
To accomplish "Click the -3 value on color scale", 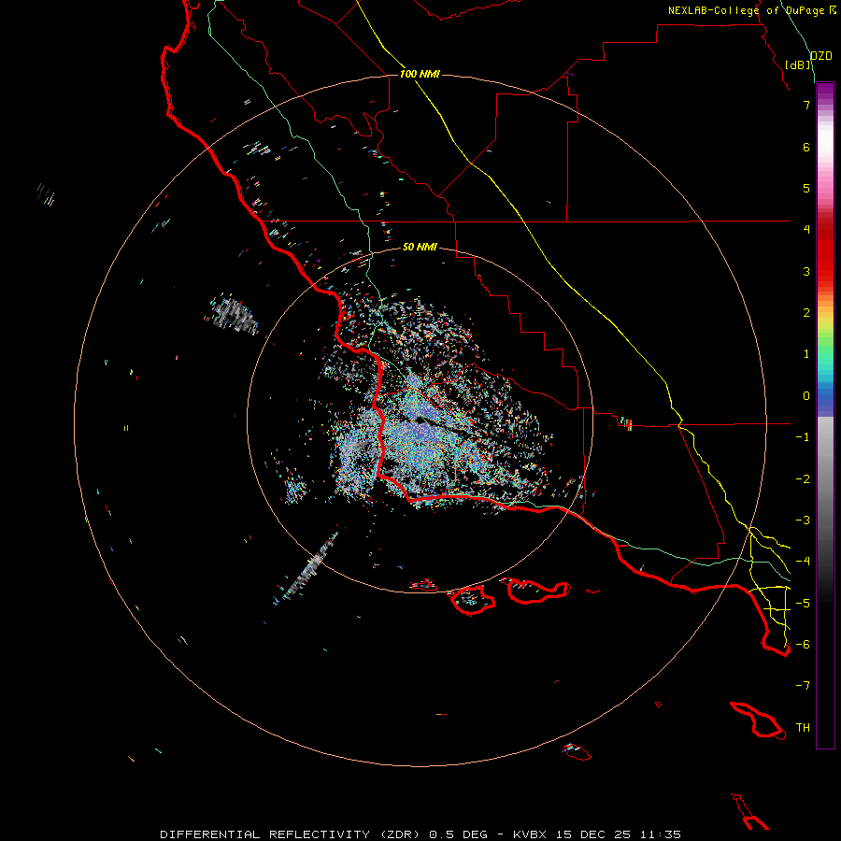I will pos(803,520).
